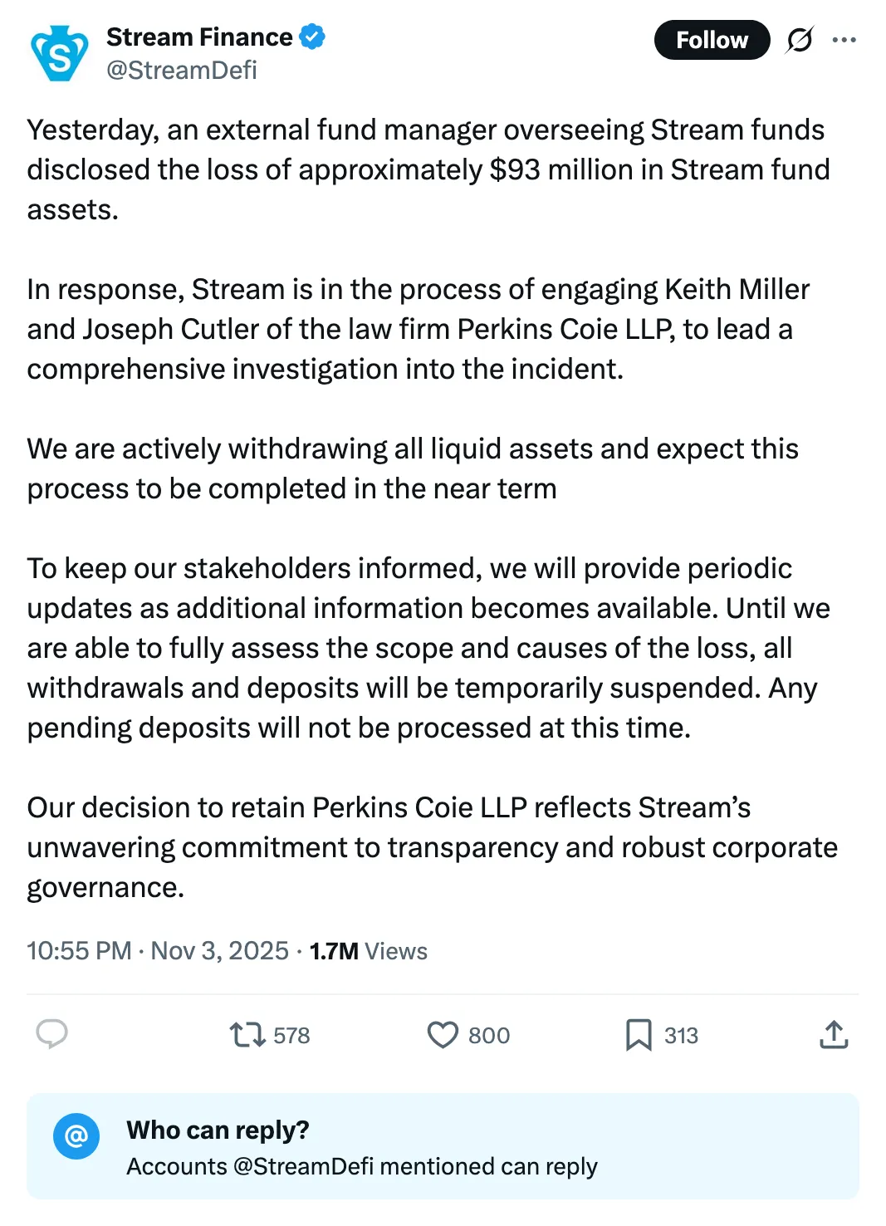Image resolution: width=886 pixels, height=1226 pixels.
Task: Follow the Stream Finance account
Action: click(x=712, y=40)
